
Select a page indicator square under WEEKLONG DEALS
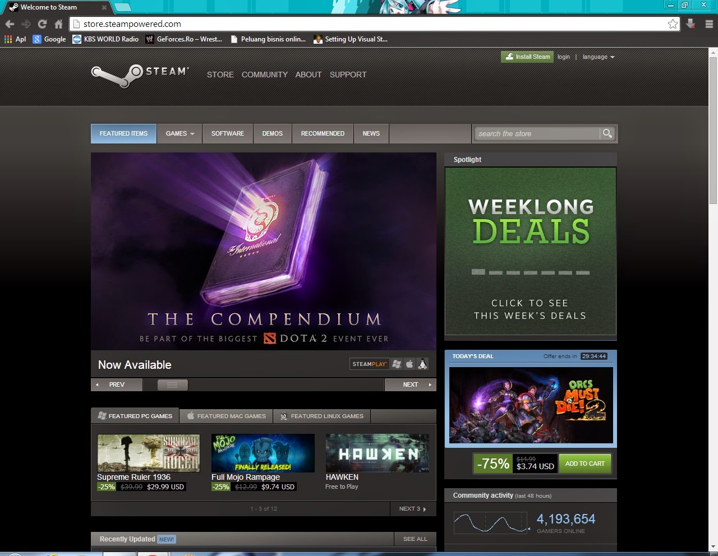[478, 272]
